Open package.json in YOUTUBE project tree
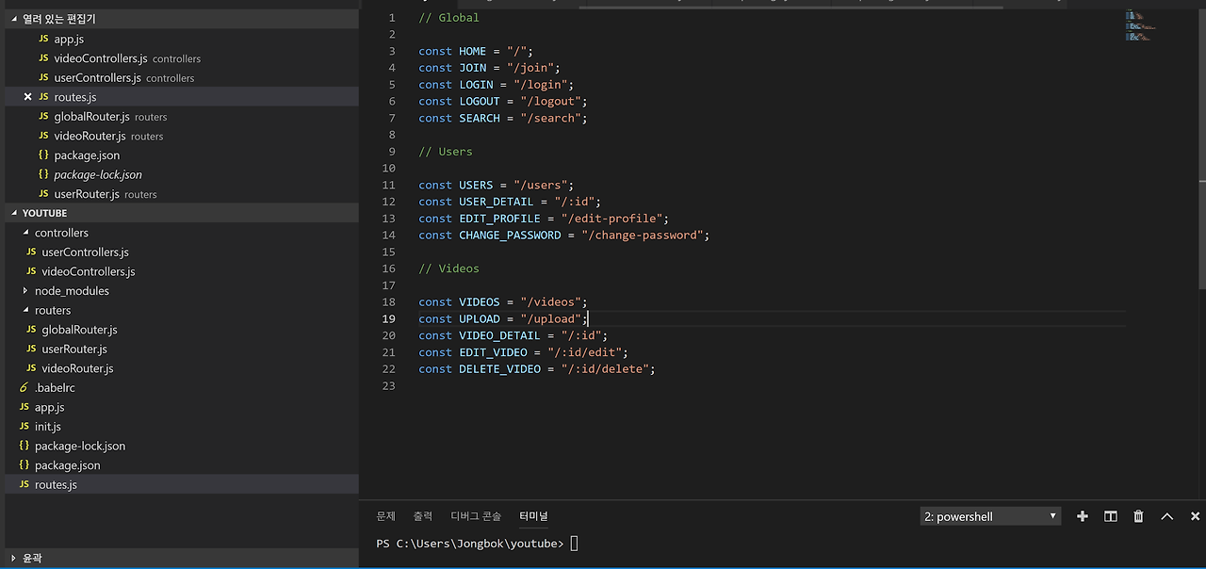1206x569 pixels. (182, 465)
